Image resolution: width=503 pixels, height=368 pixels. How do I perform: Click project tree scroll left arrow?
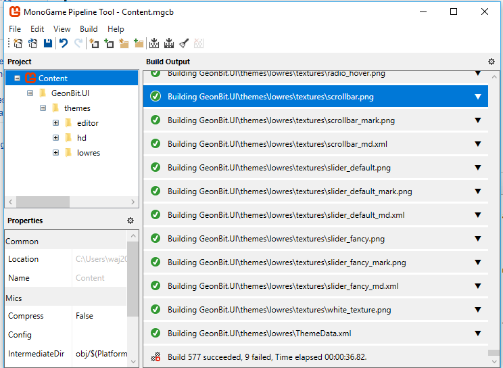click(x=11, y=202)
